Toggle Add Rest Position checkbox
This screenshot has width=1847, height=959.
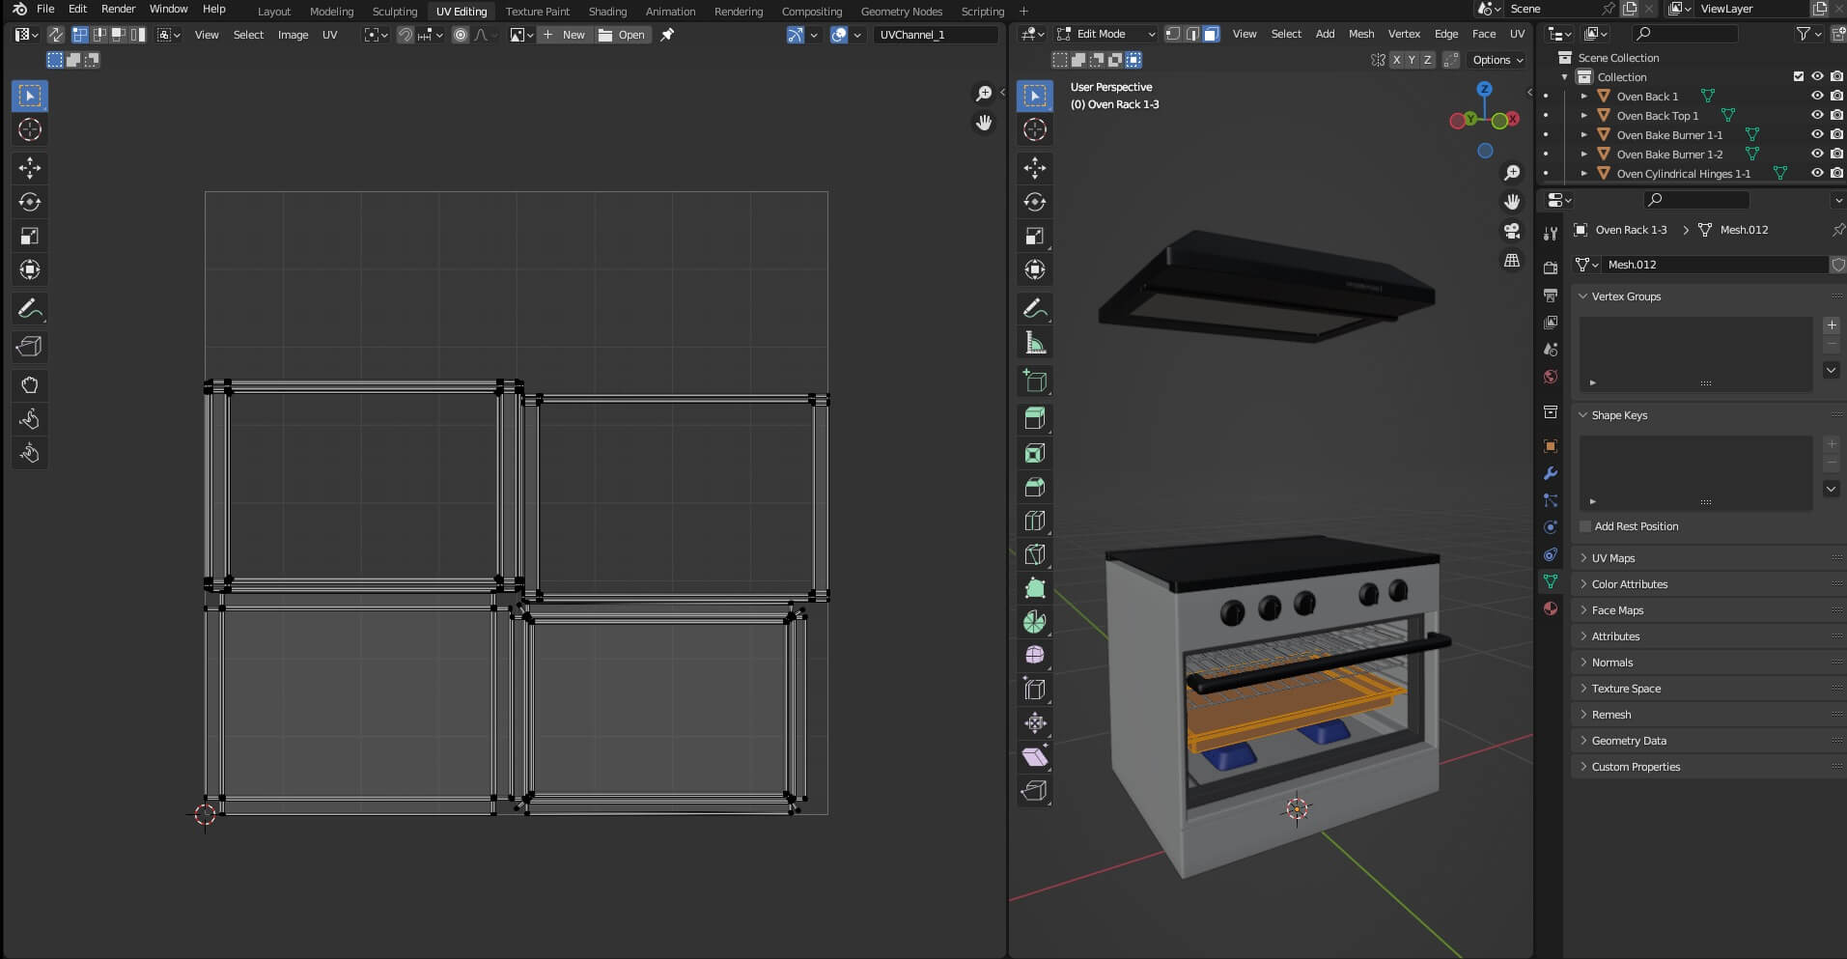pyautogui.click(x=1585, y=526)
